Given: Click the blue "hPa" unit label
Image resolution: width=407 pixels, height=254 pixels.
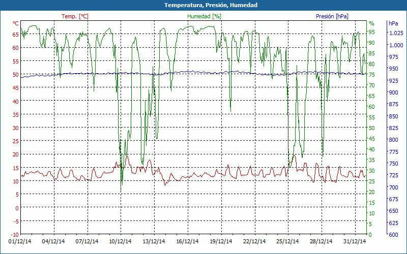Looking at the screenshot, I should click(x=393, y=23).
